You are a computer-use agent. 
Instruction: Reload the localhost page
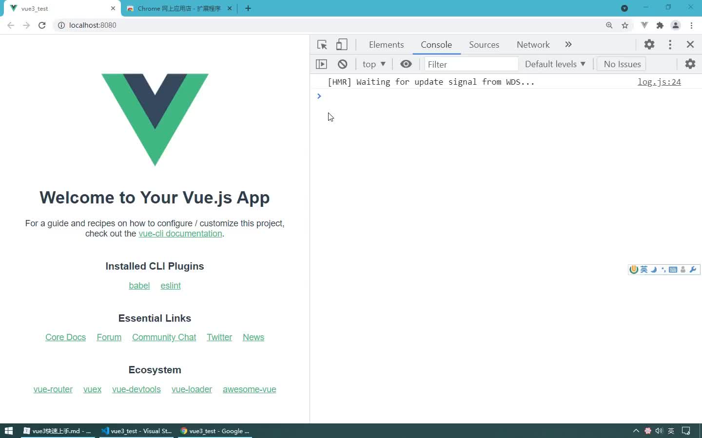pos(42,25)
